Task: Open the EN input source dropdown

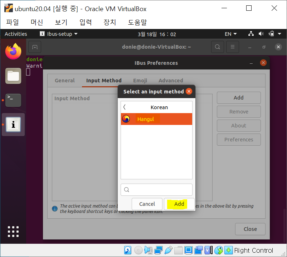Action: pos(230,34)
